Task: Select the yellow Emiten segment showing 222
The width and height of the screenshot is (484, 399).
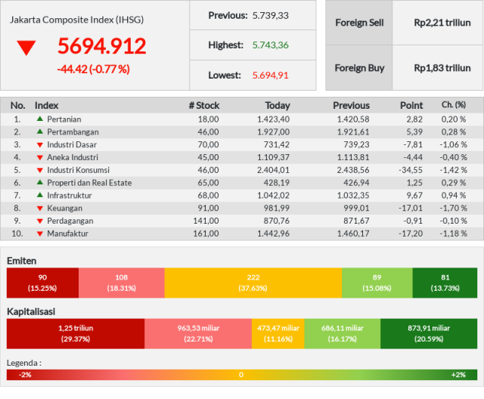Action: tap(253, 283)
